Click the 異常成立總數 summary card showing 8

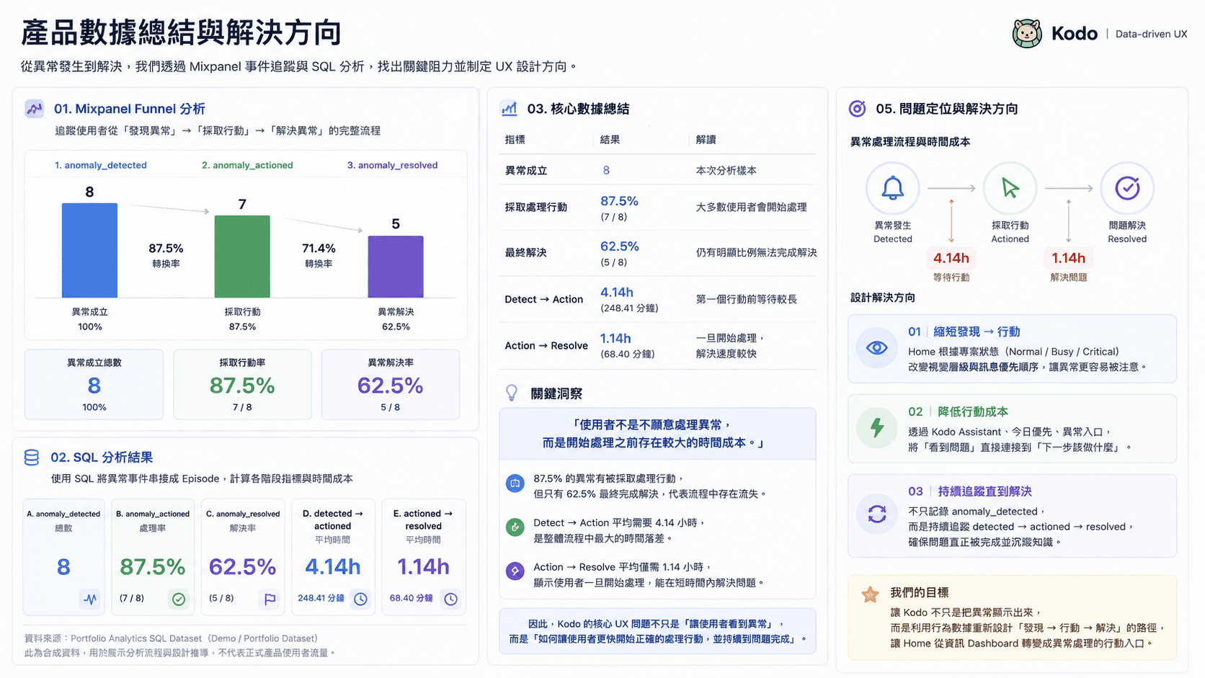coord(94,385)
